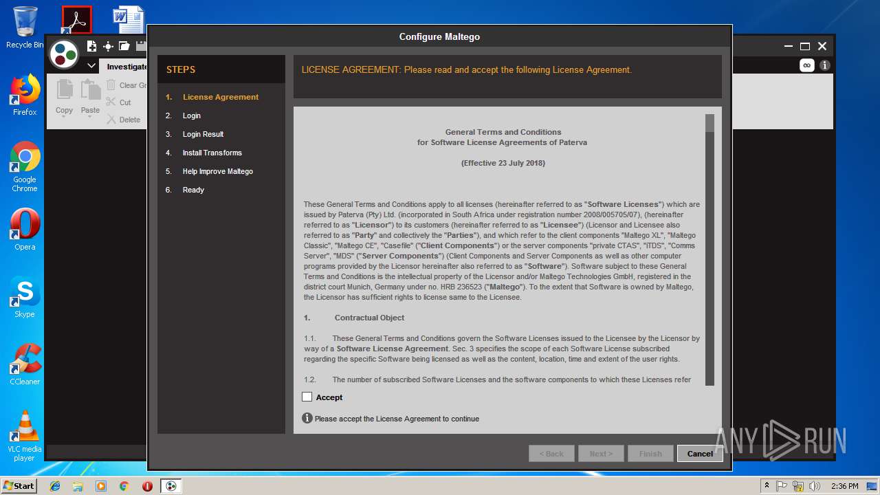880x495 pixels.
Task: Click the Open folder icon in Maltego toolbar
Action: pos(124,46)
